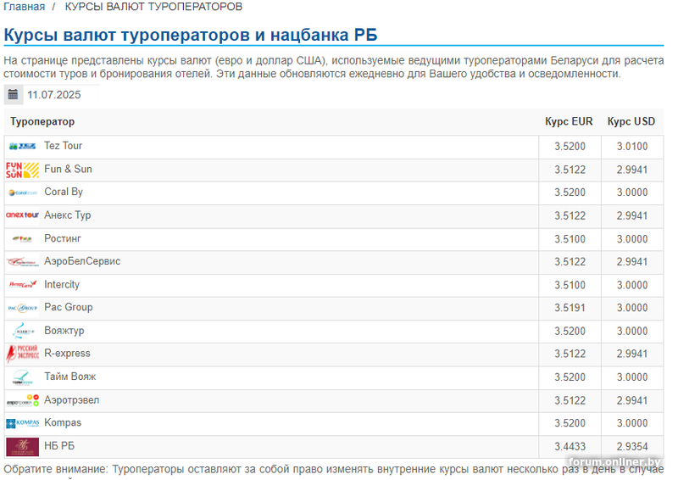The height and width of the screenshot is (480, 678).
Task: Click the Аэротрэвел logo icon
Action: click(x=23, y=400)
